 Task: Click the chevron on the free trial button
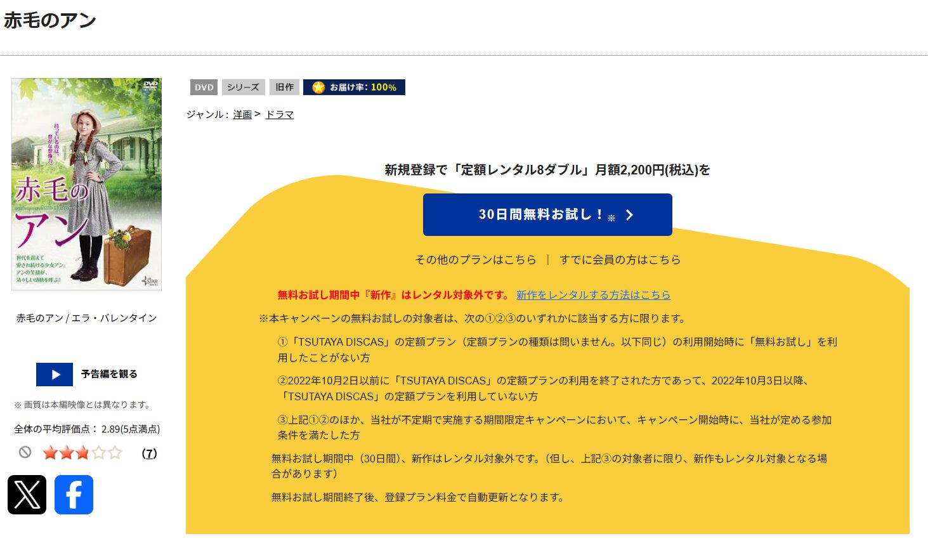pyautogui.click(x=629, y=215)
